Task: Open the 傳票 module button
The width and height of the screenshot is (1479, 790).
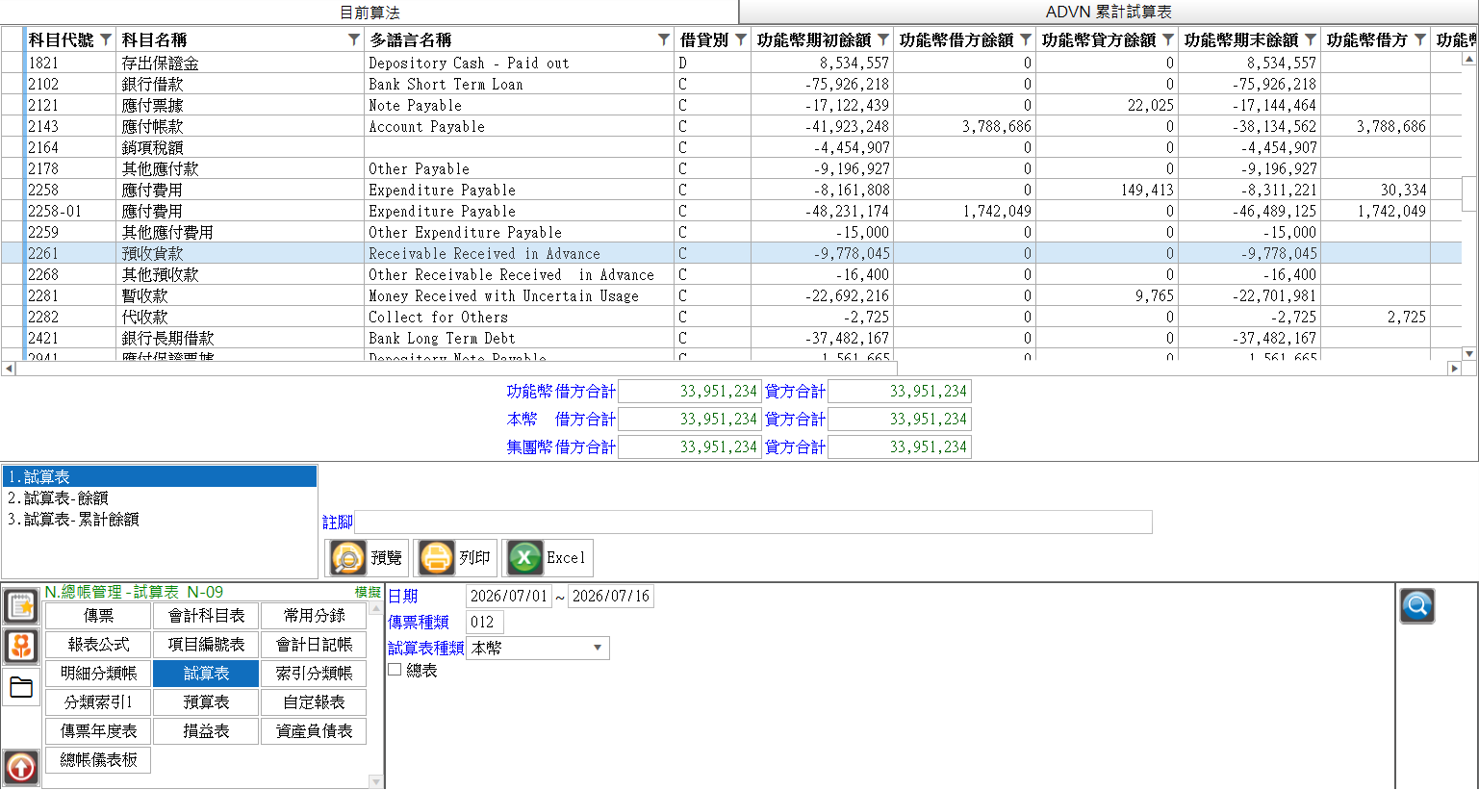Action: pos(98,616)
